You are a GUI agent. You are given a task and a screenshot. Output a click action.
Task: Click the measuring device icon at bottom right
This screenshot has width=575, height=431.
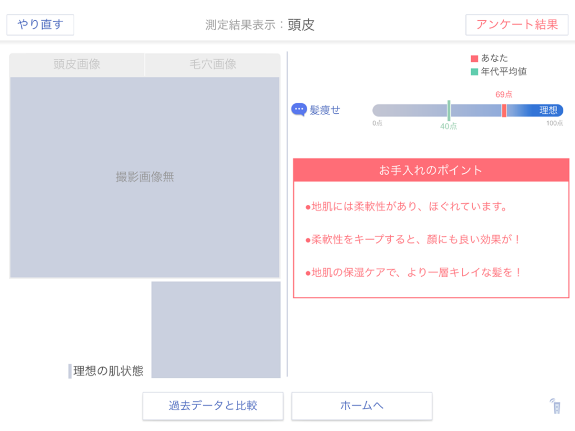(555, 406)
